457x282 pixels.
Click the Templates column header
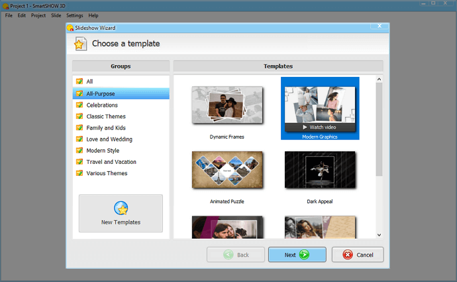coord(278,66)
